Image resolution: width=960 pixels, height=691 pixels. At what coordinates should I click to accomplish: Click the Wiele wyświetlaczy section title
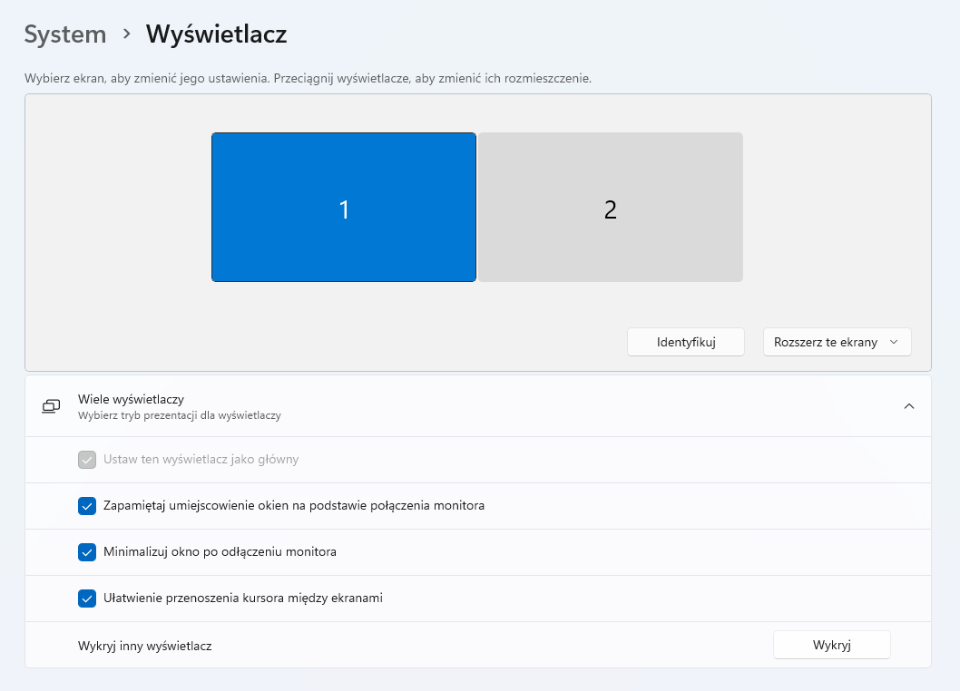(131, 399)
